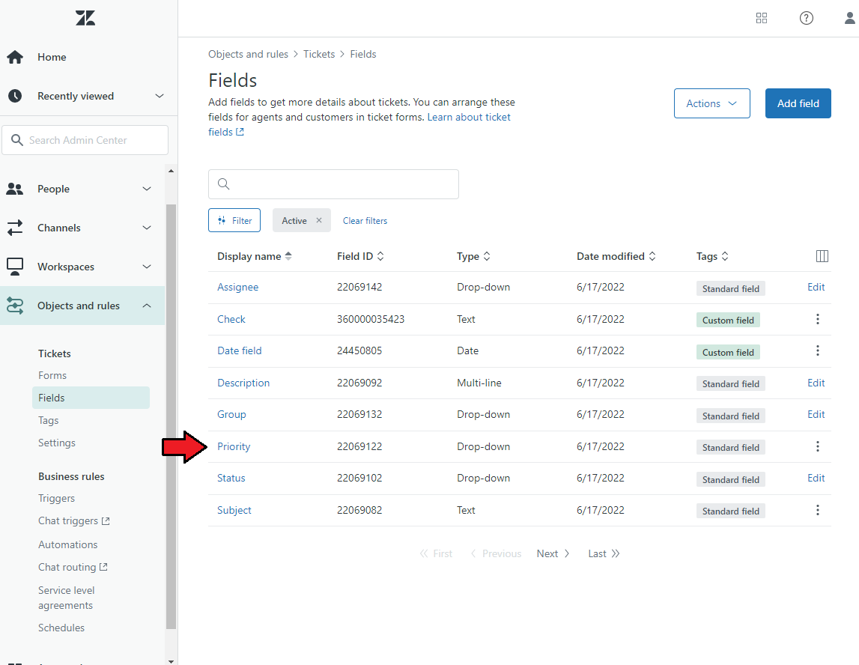The image size is (859, 665).
Task: Click Edit for Group row
Action: pyautogui.click(x=816, y=415)
